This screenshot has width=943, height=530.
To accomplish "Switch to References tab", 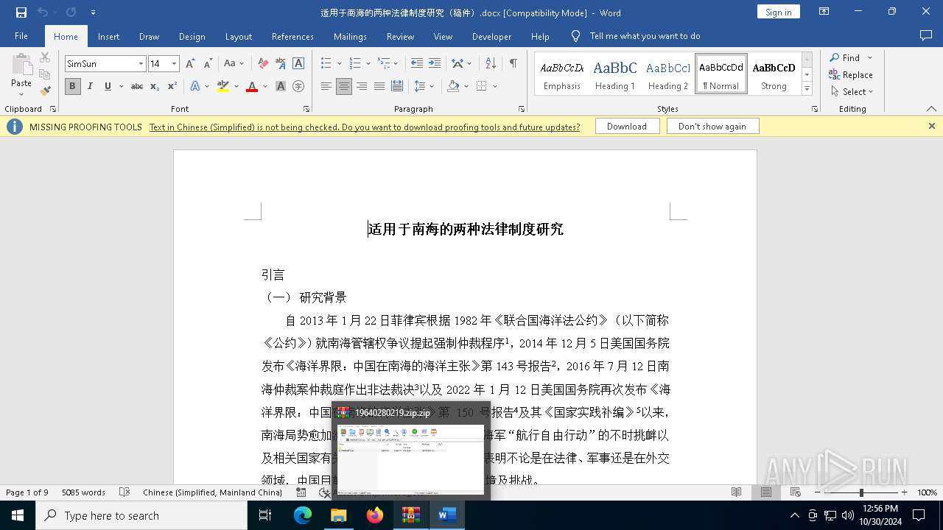I will pyautogui.click(x=292, y=36).
